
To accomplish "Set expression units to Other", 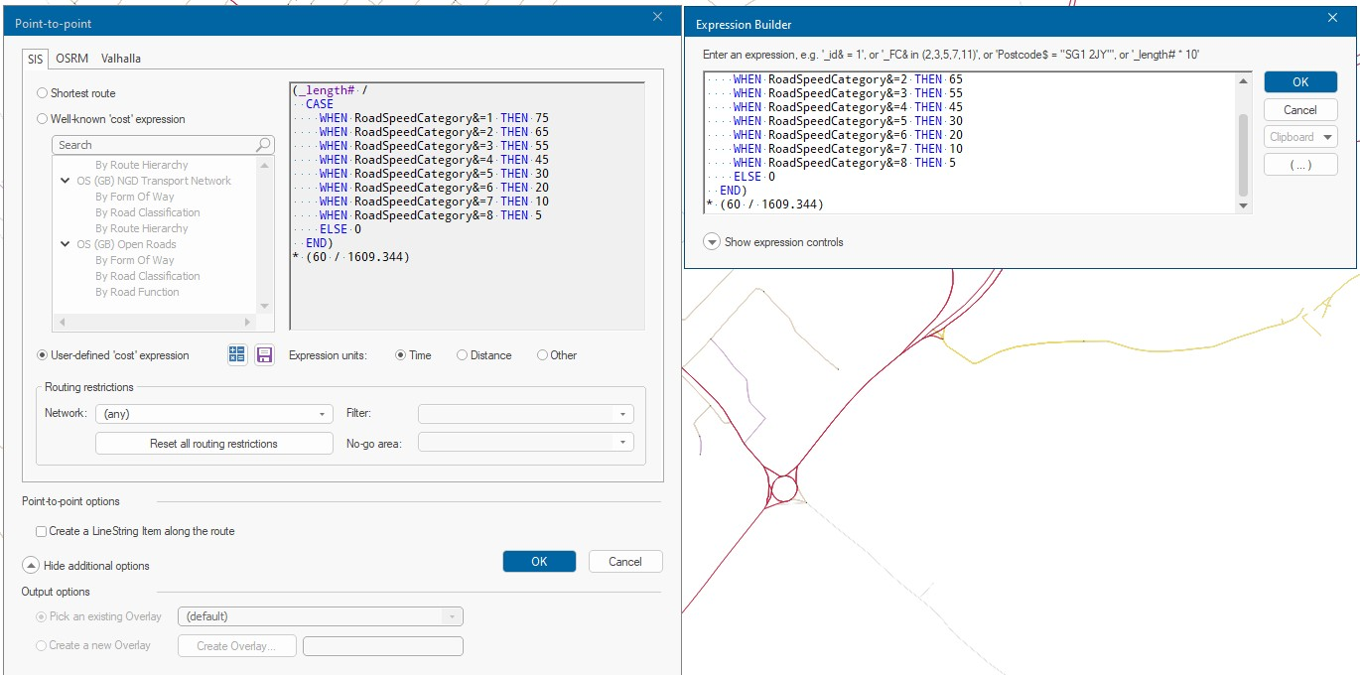I will pyautogui.click(x=556, y=355).
